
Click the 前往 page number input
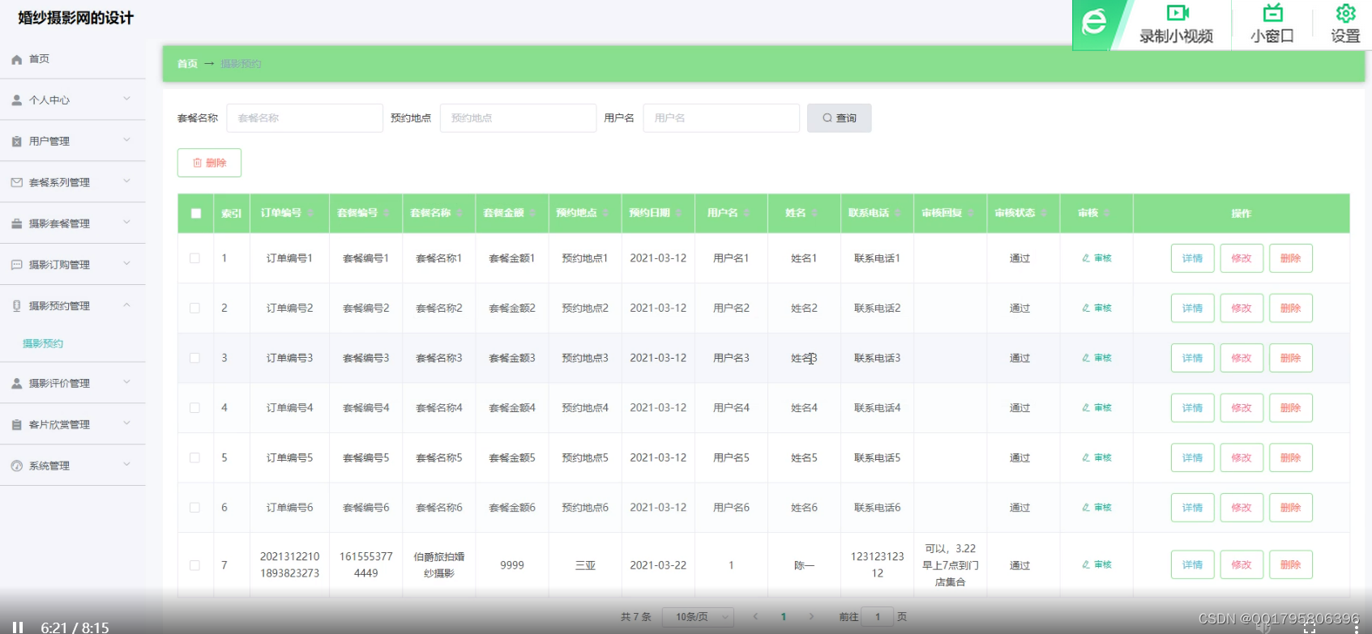tap(877, 617)
